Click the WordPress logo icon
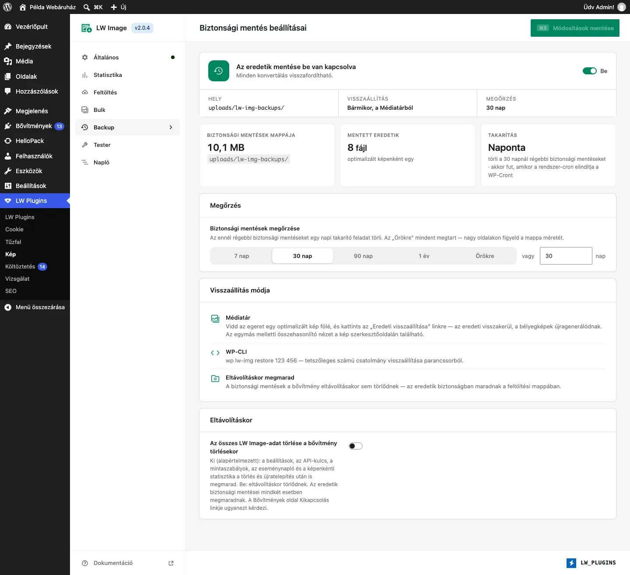This screenshot has height=575, width=630. tap(7, 7)
